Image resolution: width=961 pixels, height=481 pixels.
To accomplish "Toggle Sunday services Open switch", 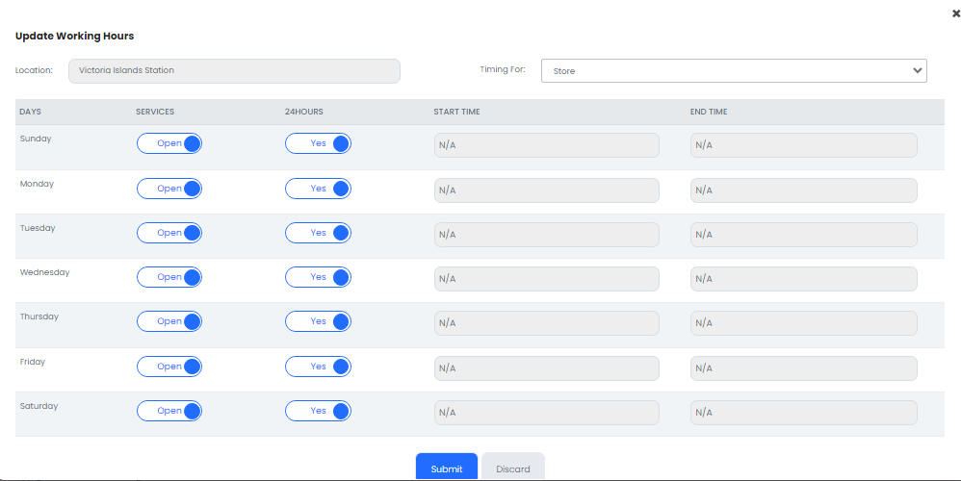I will click(x=169, y=143).
